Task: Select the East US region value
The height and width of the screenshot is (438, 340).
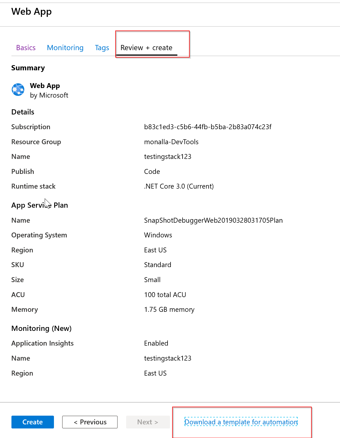Action: click(155, 250)
